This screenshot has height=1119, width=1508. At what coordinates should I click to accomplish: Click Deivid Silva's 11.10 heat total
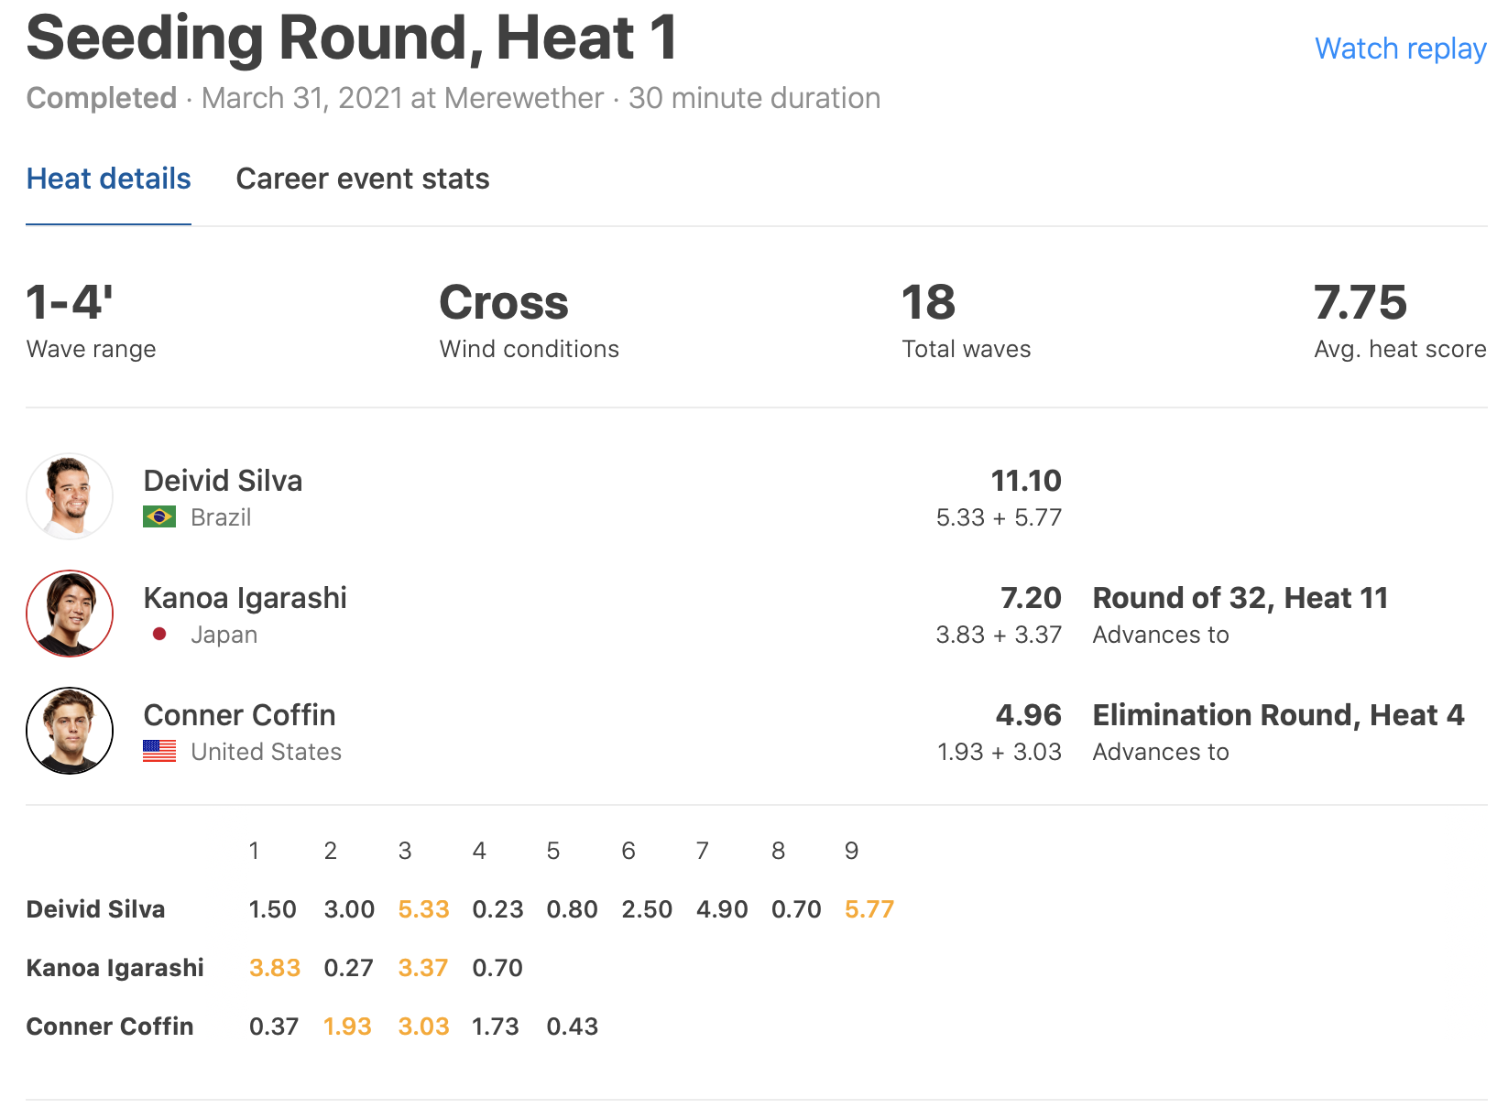pos(1025,481)
